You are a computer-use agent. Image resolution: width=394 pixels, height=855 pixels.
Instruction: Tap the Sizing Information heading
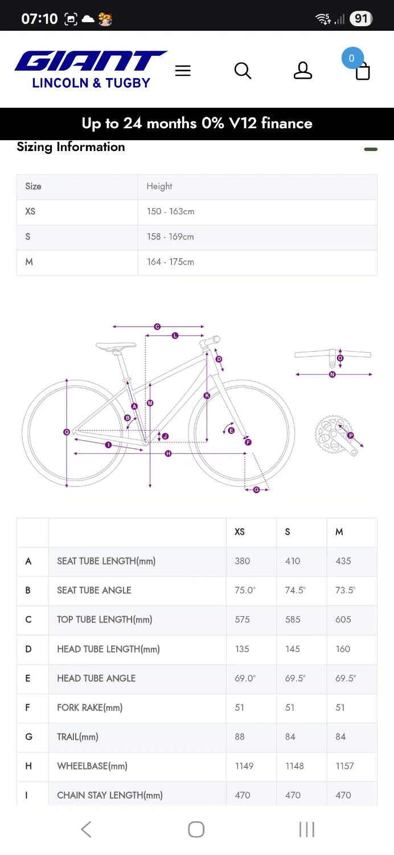tap(71, 147)
